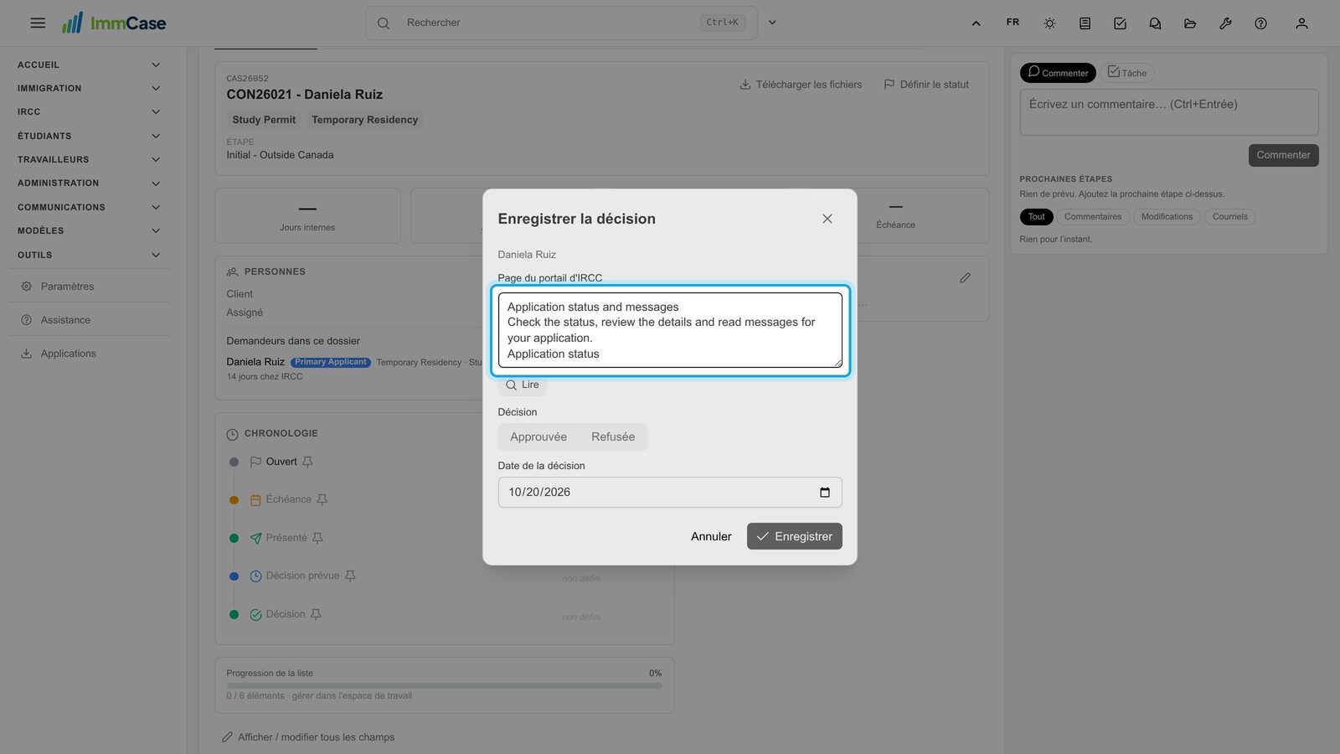The width and height of the screenshot is (1340, 754).
Task: Pin the Décision prévue timeline step
Action: coord(350,576)
